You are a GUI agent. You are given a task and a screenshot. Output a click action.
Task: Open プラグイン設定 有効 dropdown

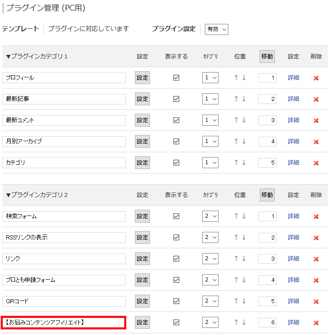(216, 29)
